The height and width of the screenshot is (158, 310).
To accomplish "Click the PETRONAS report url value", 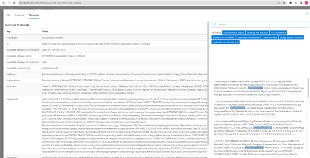I will [96, 44].
